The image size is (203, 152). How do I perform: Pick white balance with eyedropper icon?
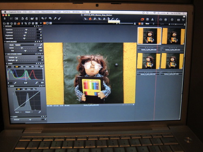41,45
